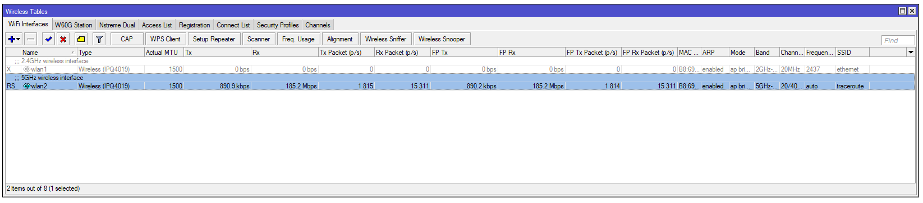Maximize the Wireless Tables window
This screenshot has width=923, height=203.
point(902,11)
